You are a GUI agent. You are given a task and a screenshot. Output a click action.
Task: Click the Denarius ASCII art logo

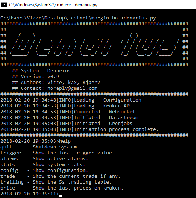pos(94,44)
